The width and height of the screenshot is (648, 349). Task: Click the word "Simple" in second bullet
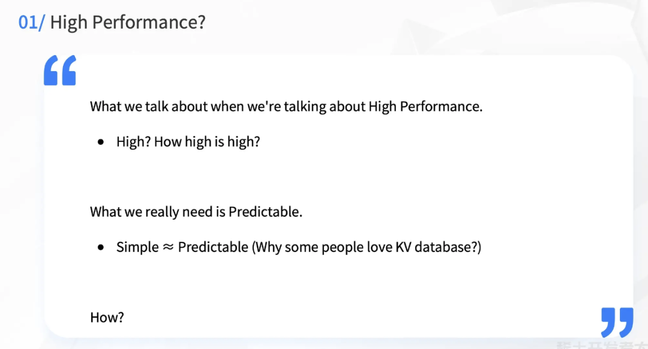click(x=137, y=247)
